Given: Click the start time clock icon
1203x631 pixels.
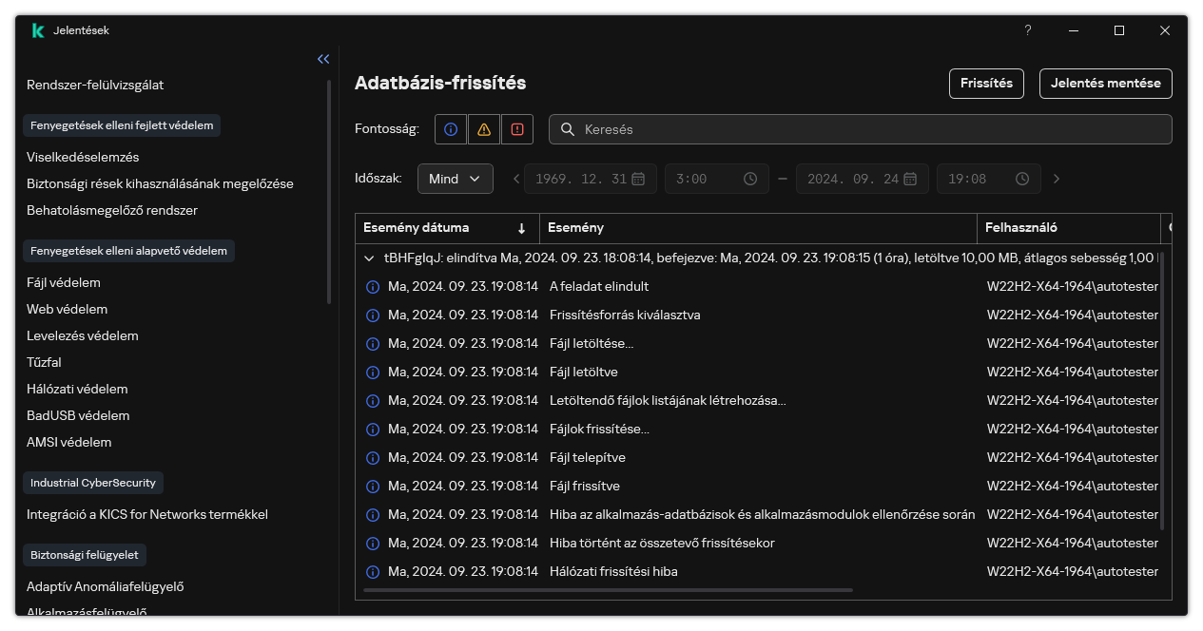Looking at the screenshot, I should pyautogui.click(x=749, y=178).
